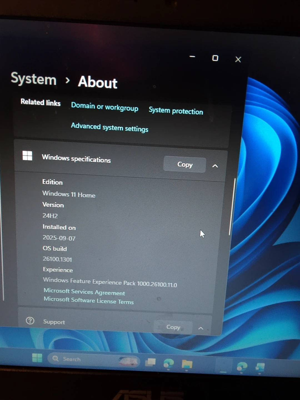Open File Explorer from the taskbar
Screen dimensions: 300x400
[x=187, y=364]
